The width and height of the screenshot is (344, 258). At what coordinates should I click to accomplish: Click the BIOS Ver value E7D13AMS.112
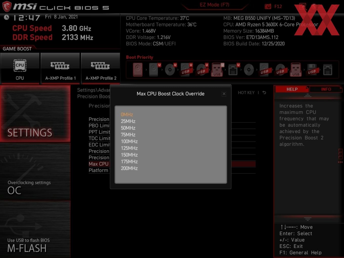coord(262,37)
